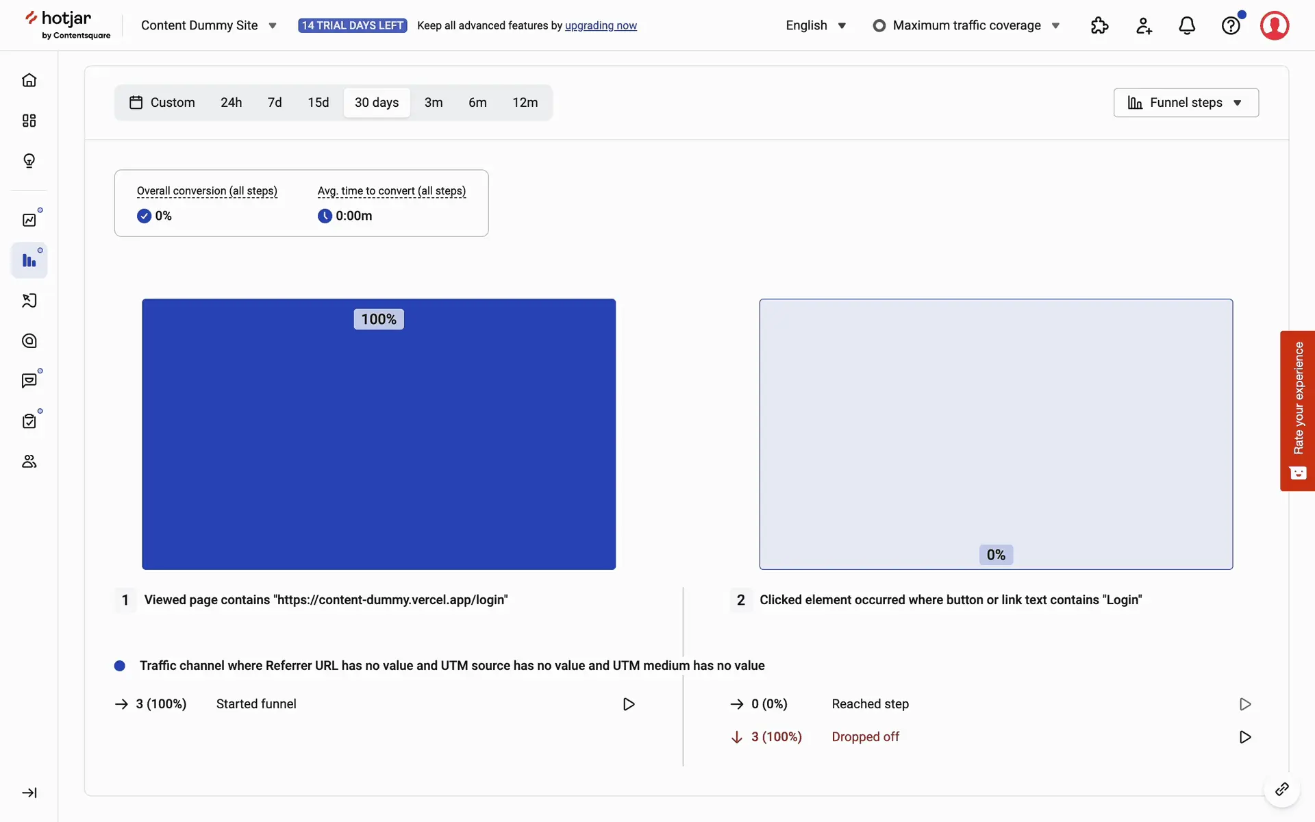
Task: Click the blue 100% funnel bar
Action: 379,434
